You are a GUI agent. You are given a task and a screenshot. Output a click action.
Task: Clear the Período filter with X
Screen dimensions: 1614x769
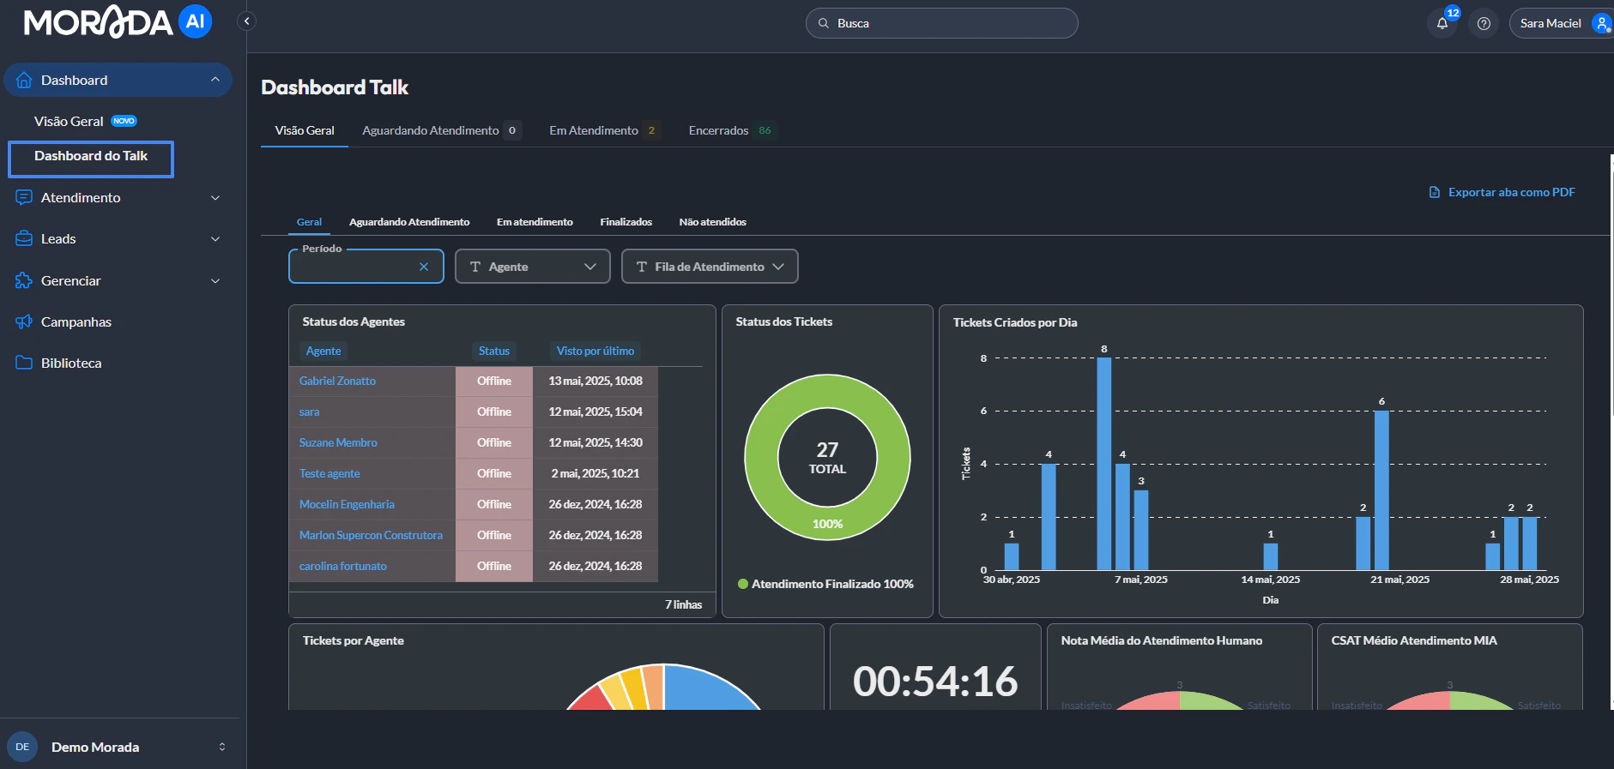(424, 267)
